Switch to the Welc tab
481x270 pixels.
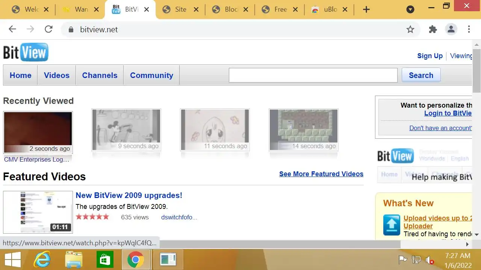tap(31, 9)
